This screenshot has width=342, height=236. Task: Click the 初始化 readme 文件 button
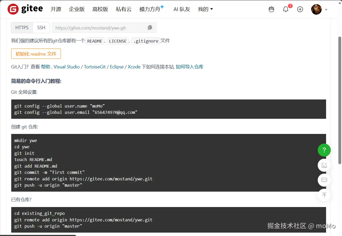point(36,54)
